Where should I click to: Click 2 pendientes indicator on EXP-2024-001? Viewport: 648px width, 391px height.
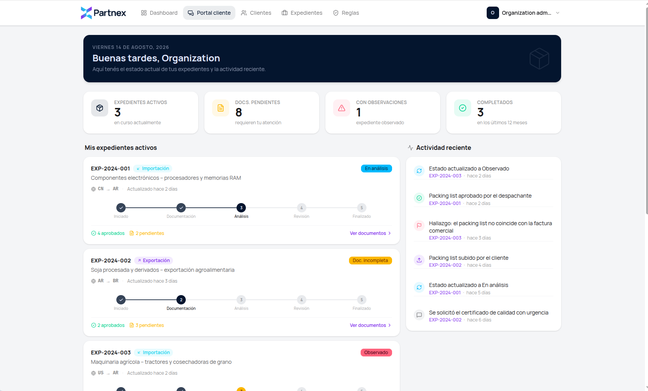tap(147, 233)
